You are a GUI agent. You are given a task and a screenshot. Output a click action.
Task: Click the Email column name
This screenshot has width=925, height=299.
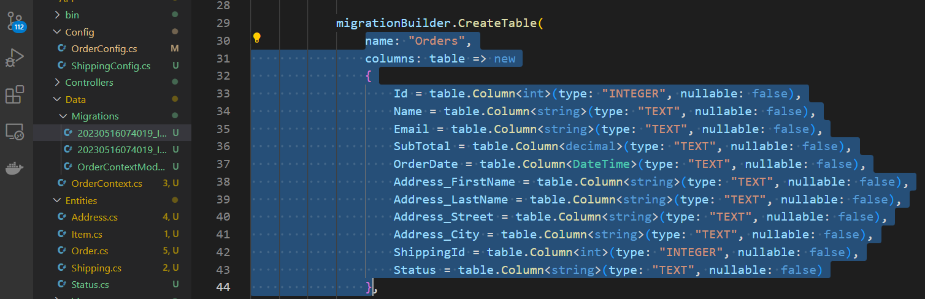pos(412,129)
